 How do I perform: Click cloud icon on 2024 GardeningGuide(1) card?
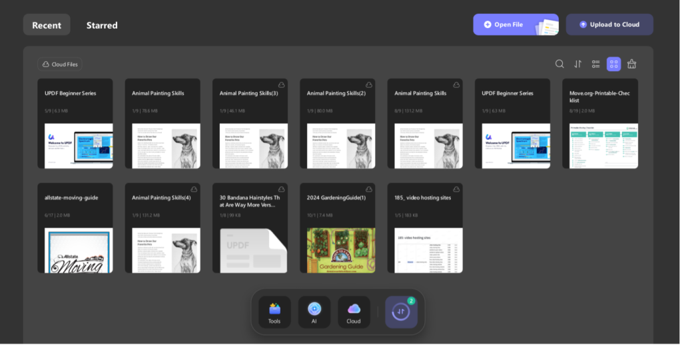point(368,189)
